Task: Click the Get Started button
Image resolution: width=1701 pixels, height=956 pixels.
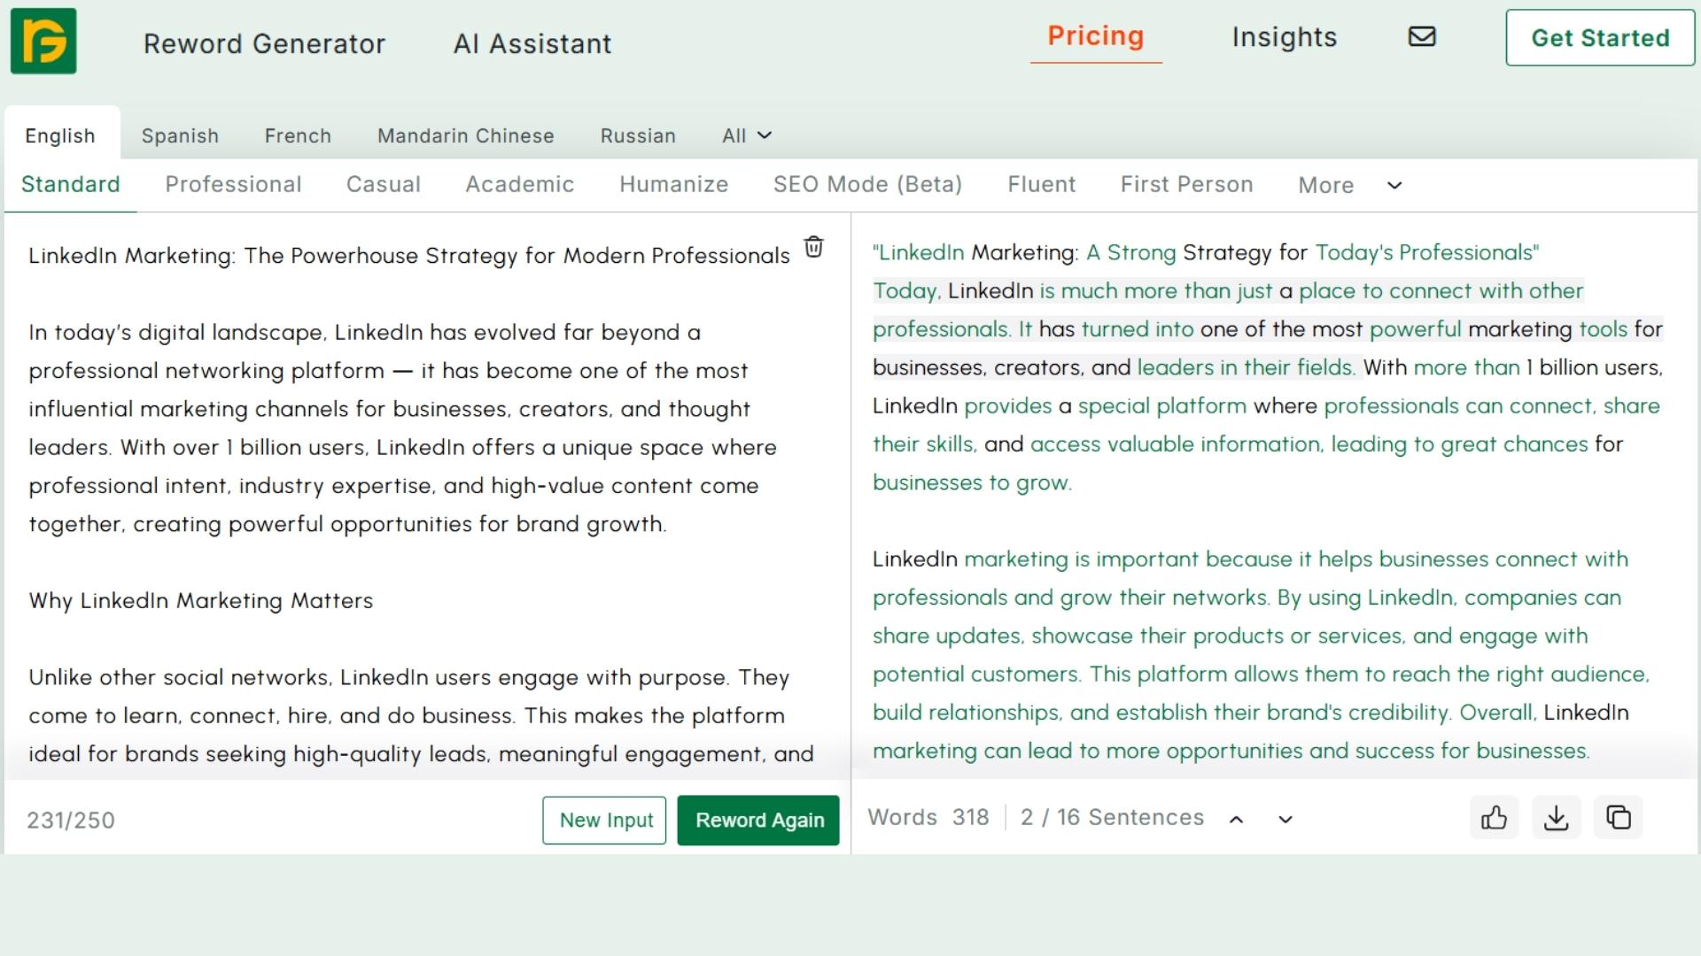Action: click(1599, 38)
